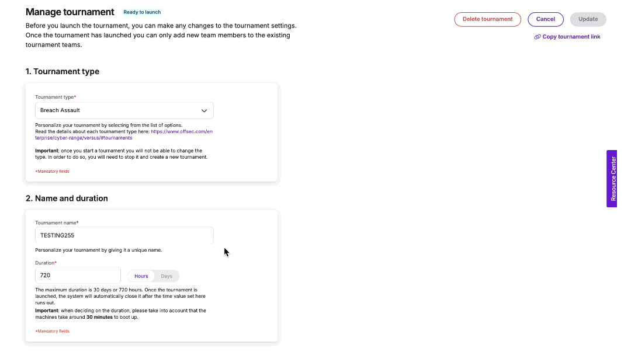This screenshot has height=355, width=631.
Task: Cancel the tournament changes
Action: 545,19
